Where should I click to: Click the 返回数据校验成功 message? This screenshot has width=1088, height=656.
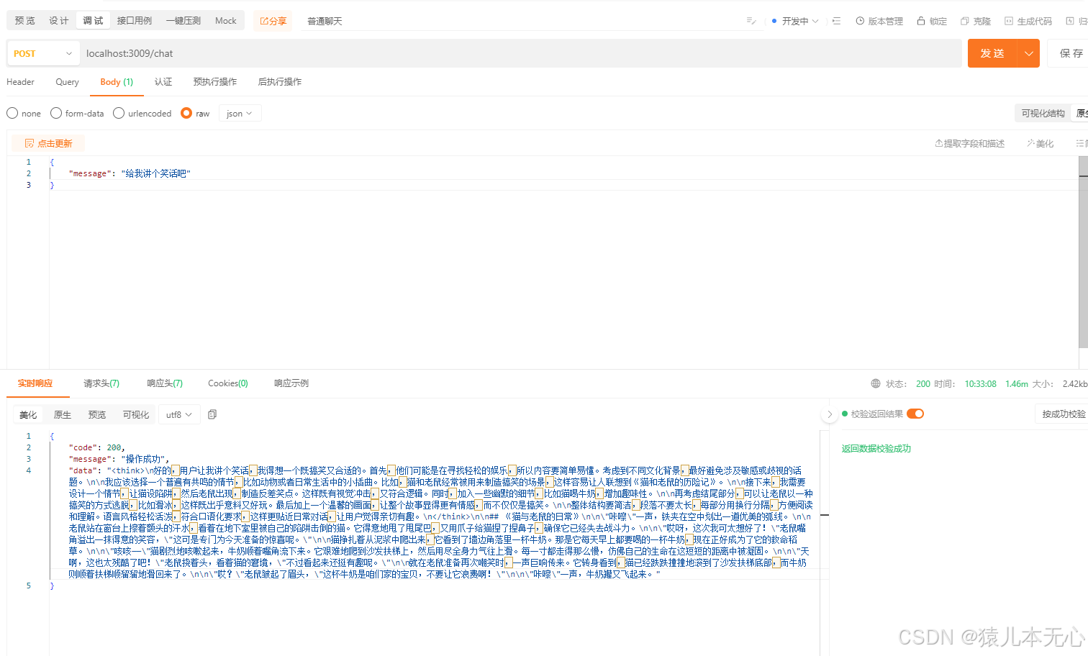click(876, 448)
